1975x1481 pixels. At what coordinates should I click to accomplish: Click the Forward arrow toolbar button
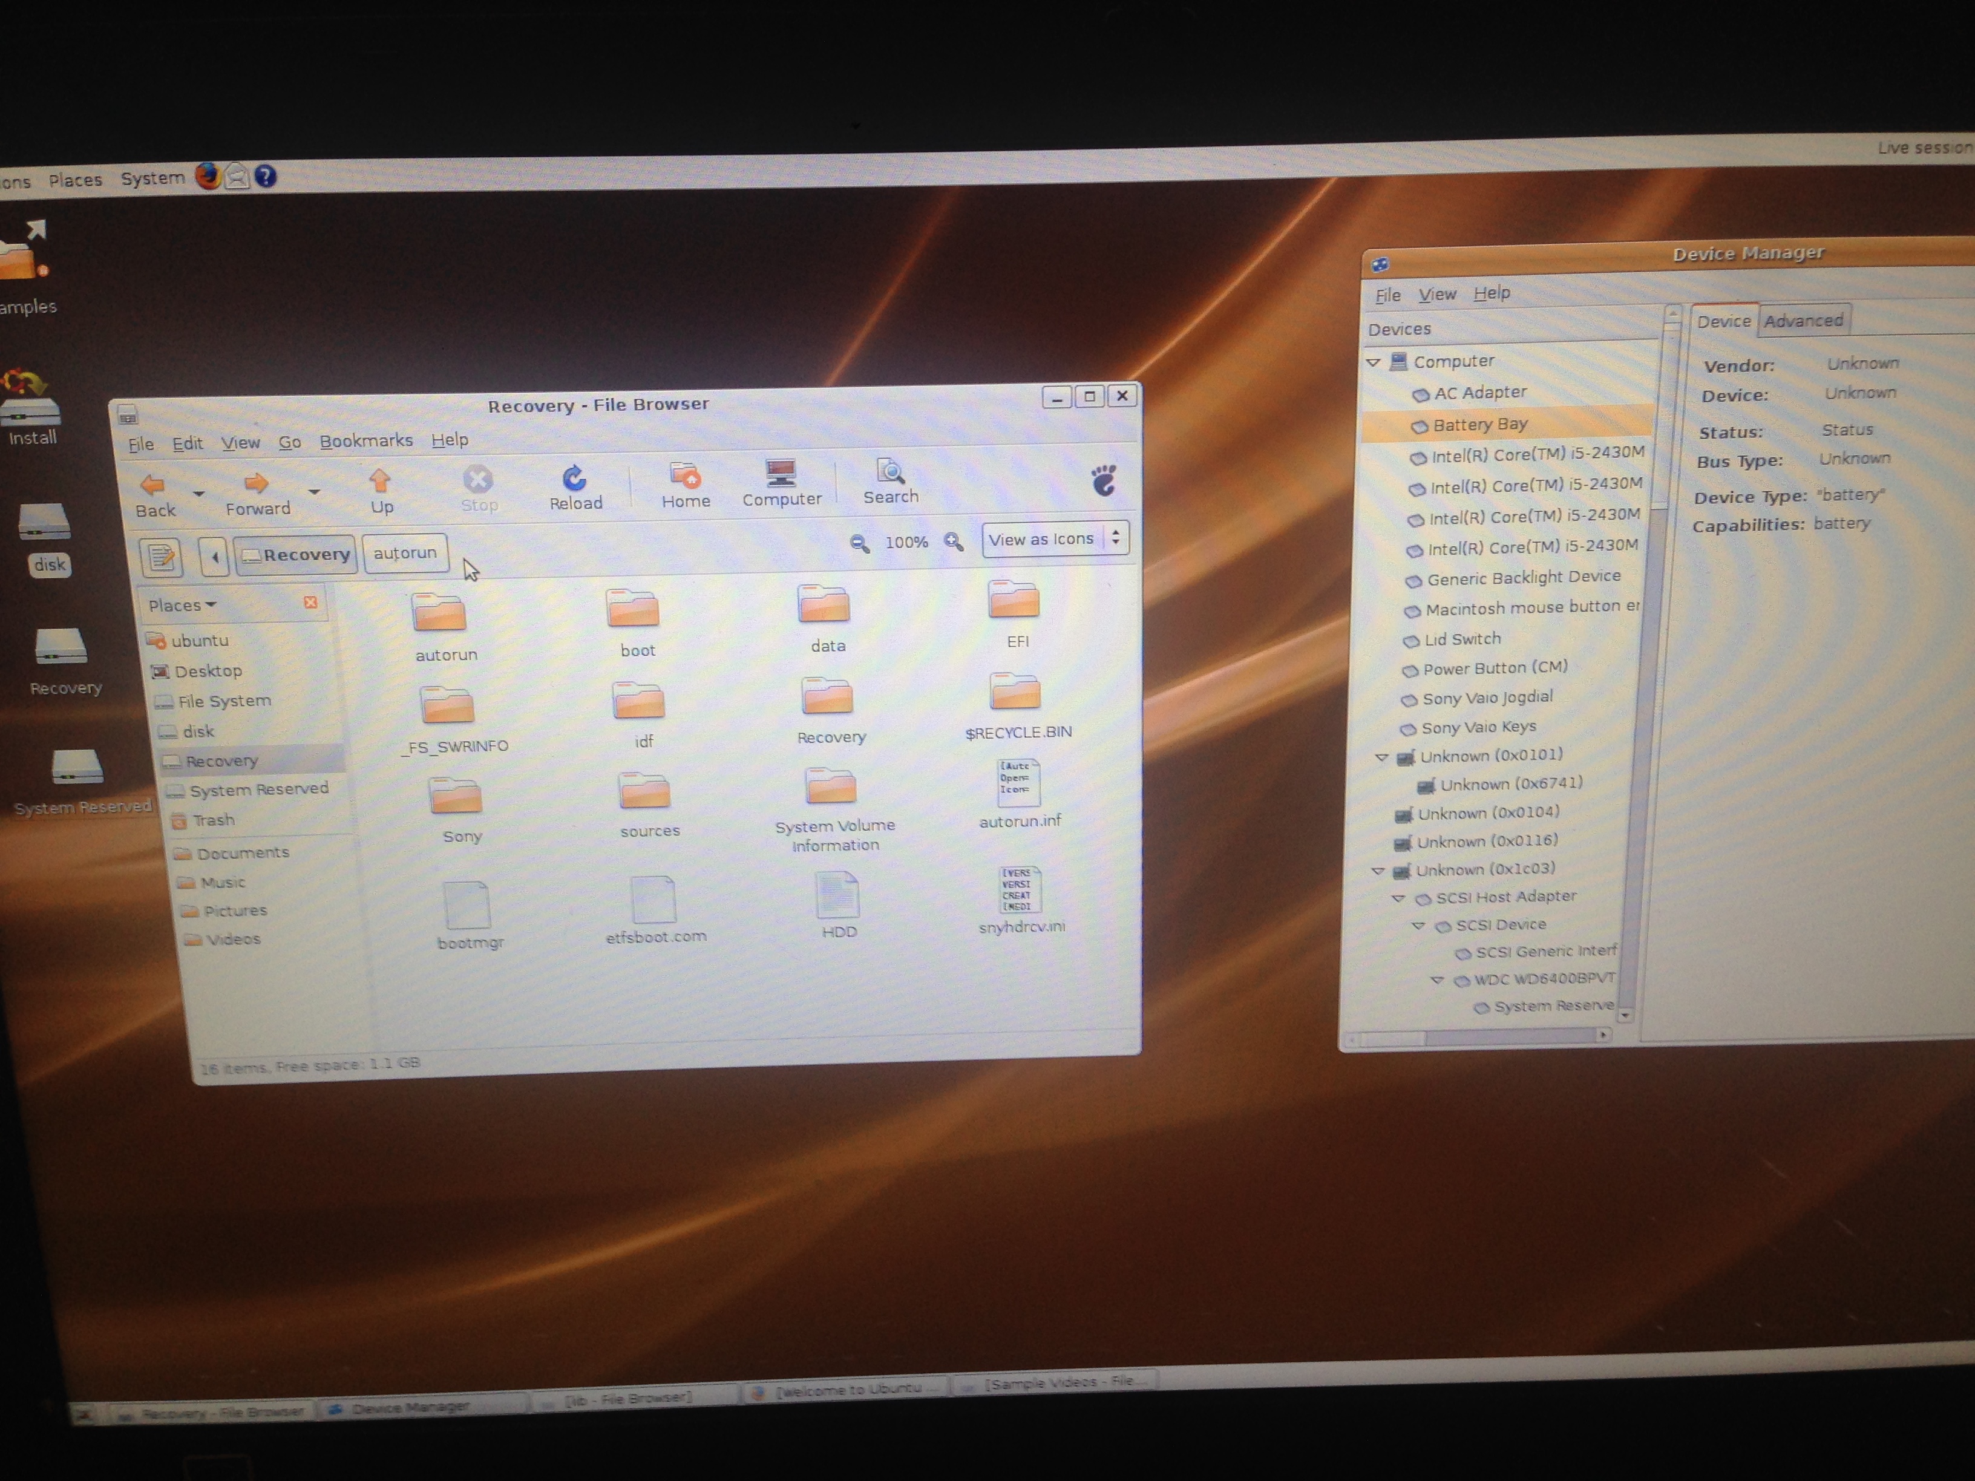pos(257,493)
